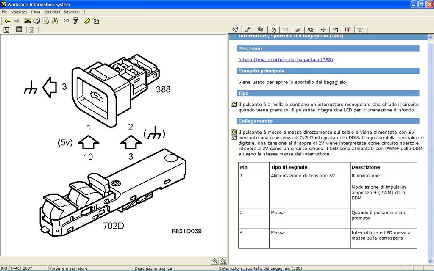Click the note with pencil icon
Screen dimensions: 434x271
96,21
